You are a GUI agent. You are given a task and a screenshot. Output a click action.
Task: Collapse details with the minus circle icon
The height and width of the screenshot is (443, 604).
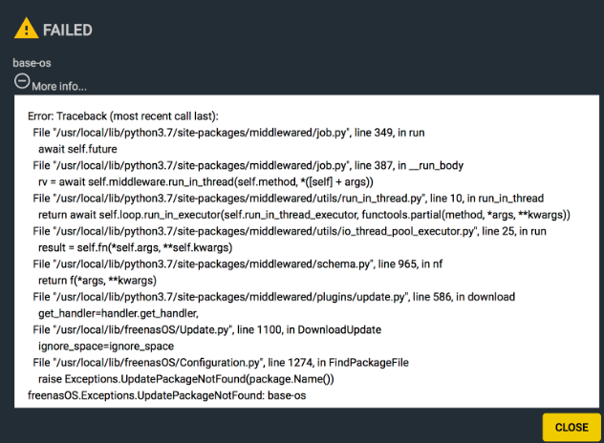(22, 81)
